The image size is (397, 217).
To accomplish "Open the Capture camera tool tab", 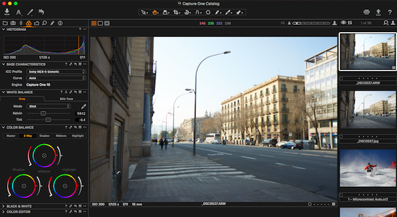I will click(x=13, y=23).
